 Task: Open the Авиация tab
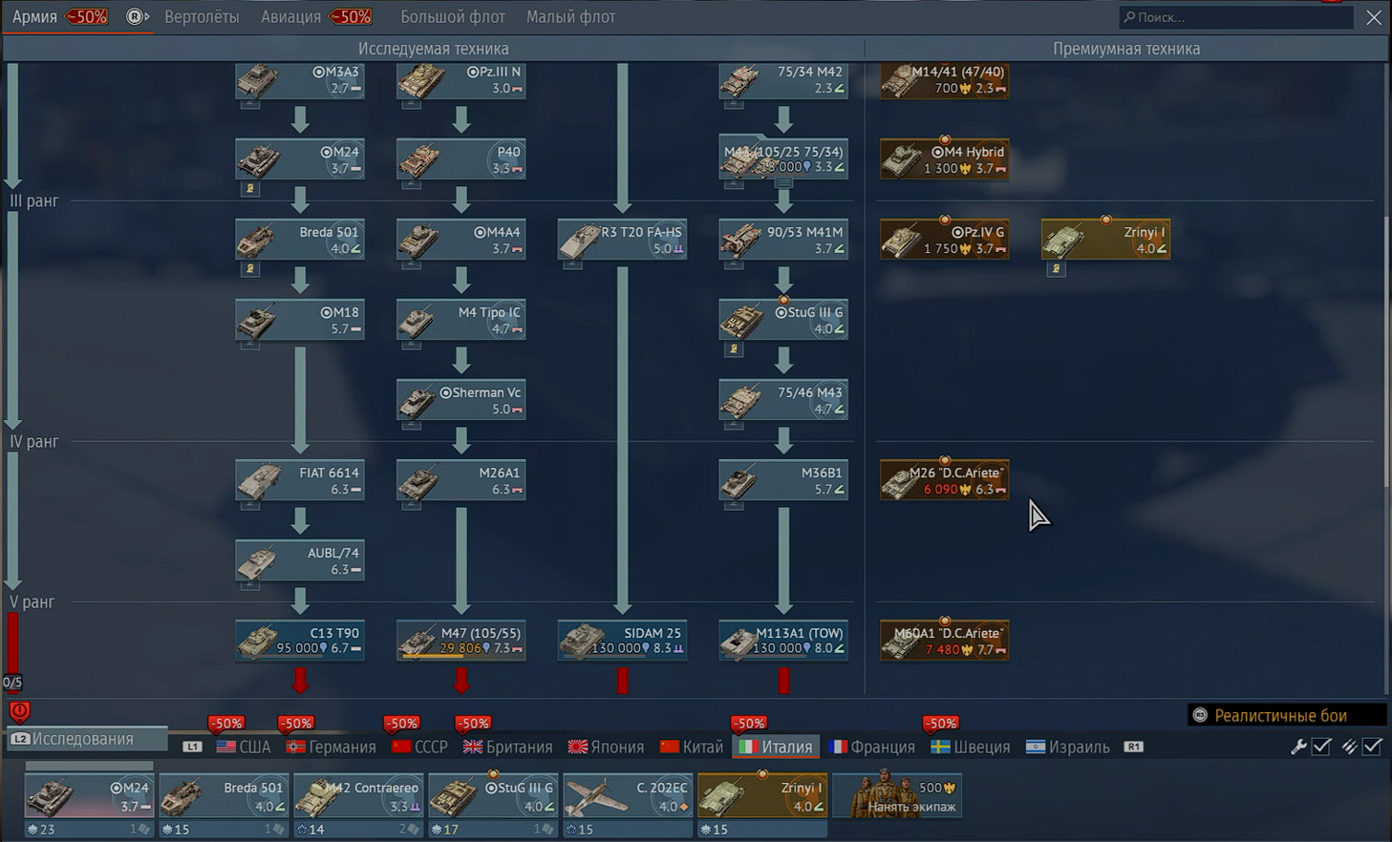291,16
